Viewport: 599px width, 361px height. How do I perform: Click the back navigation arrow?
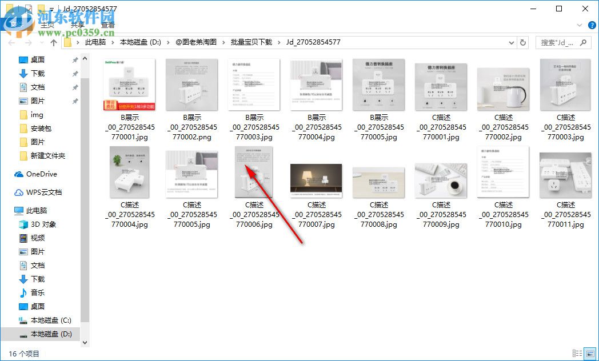point(11,42)
